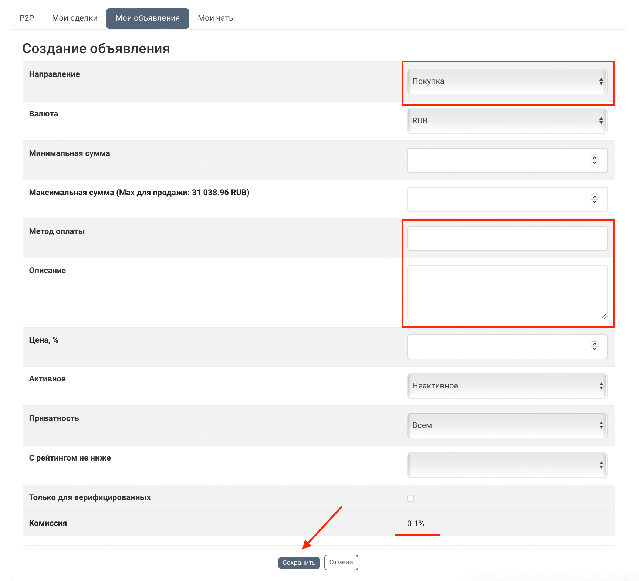This screenshot has height=581, width=639.
Task: Expand the Активное dropdown showing Неактивное
Action: [x=507, y=386]
